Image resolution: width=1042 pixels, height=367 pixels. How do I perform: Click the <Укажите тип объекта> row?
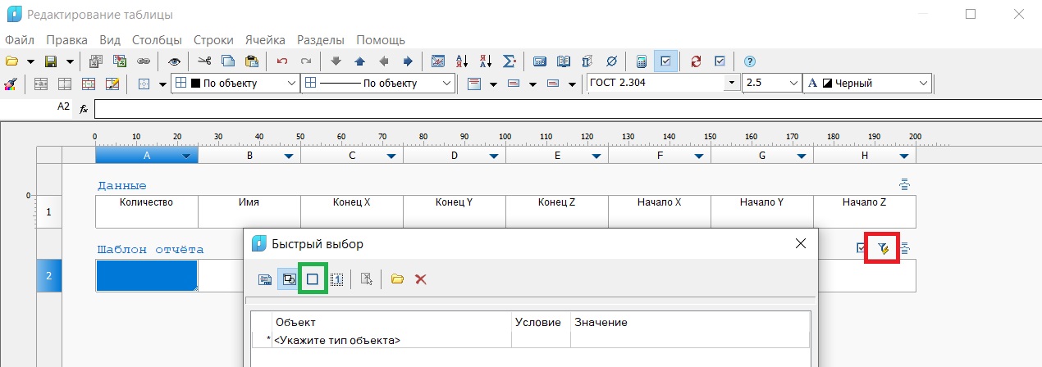tap(337, 340)
